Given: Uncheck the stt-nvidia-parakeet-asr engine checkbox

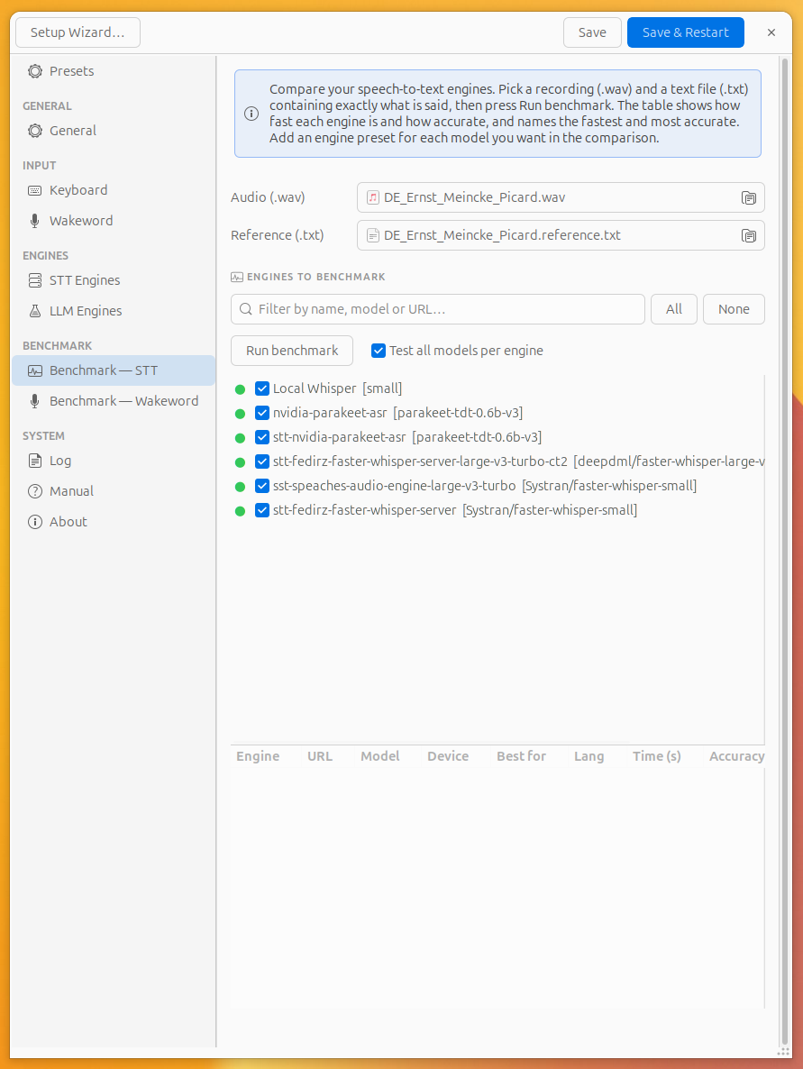Looking at the screenshot, I should [261, 437].
